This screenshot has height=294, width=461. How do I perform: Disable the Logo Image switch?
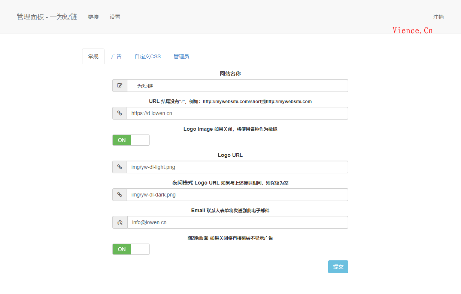pos(131,140)
